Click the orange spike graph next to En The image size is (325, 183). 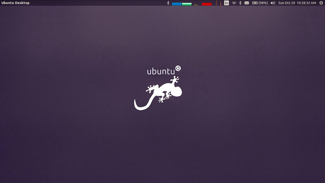coord(218,3)
